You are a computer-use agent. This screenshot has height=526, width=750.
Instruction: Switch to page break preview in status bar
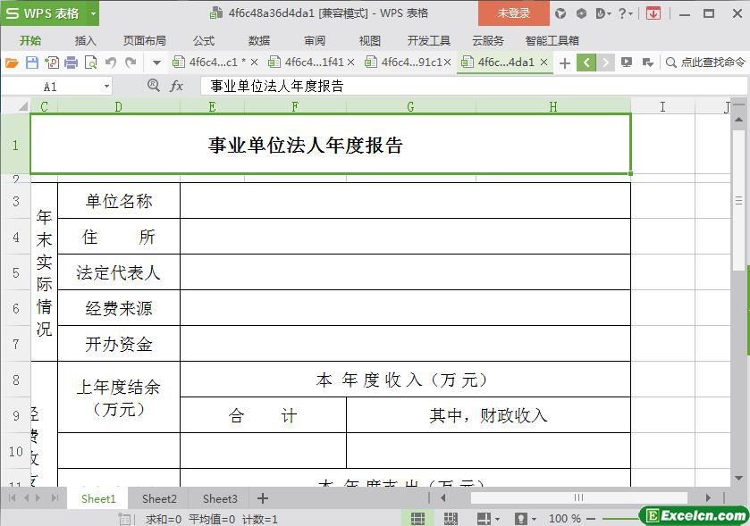[451, 518]
